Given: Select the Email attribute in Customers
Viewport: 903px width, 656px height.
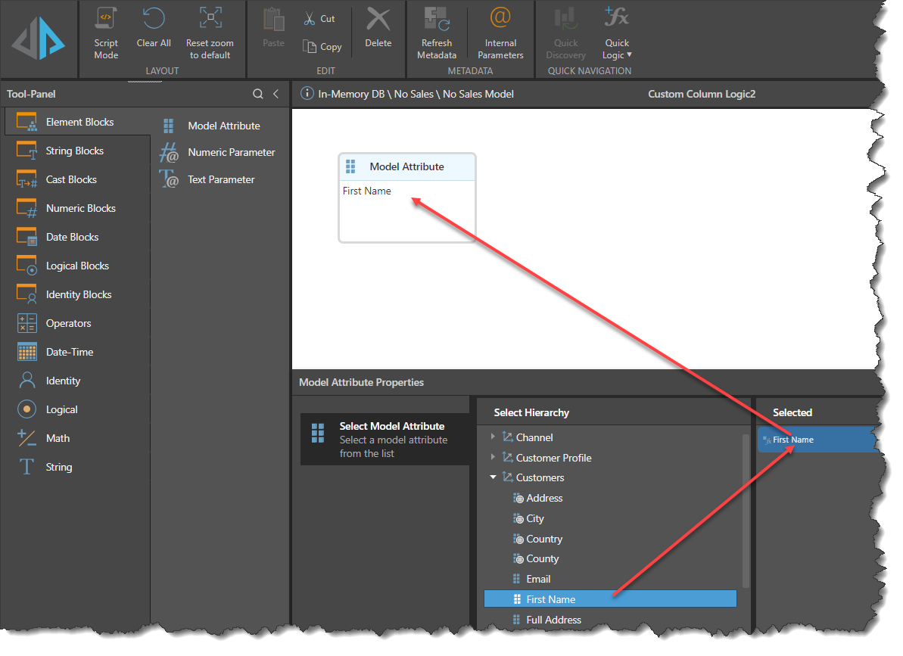Looking at the screenshot, I should point(538,579).
